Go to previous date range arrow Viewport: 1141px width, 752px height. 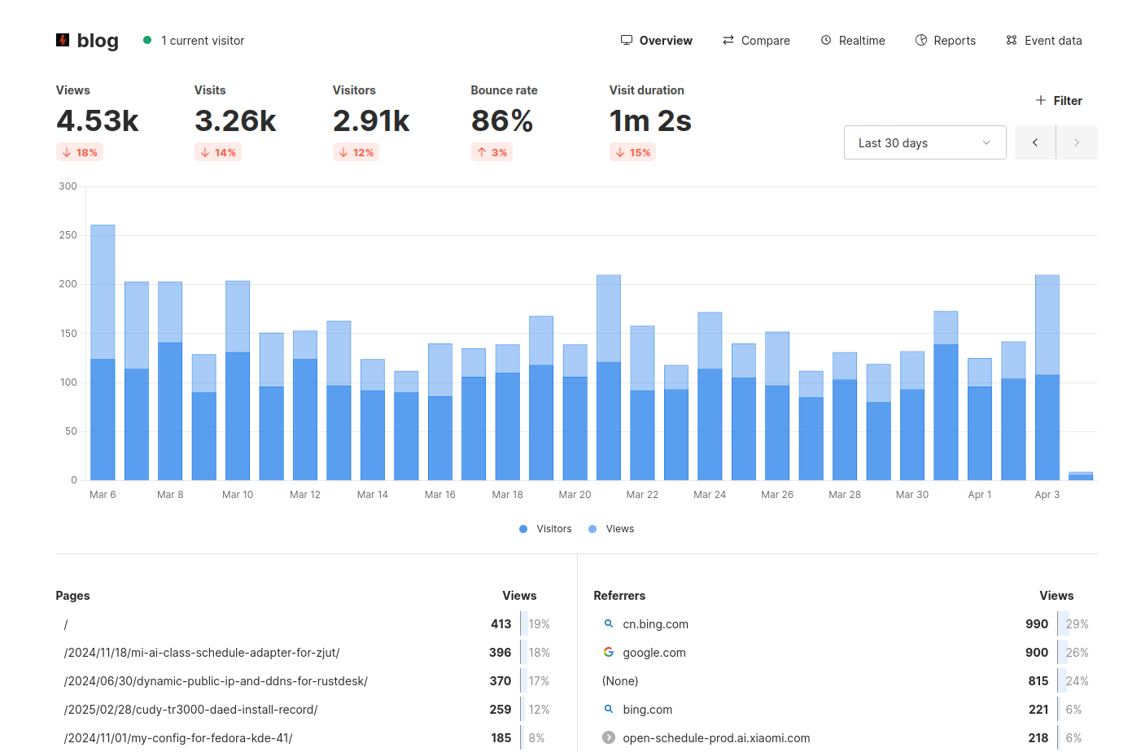tap(1034, 142)
